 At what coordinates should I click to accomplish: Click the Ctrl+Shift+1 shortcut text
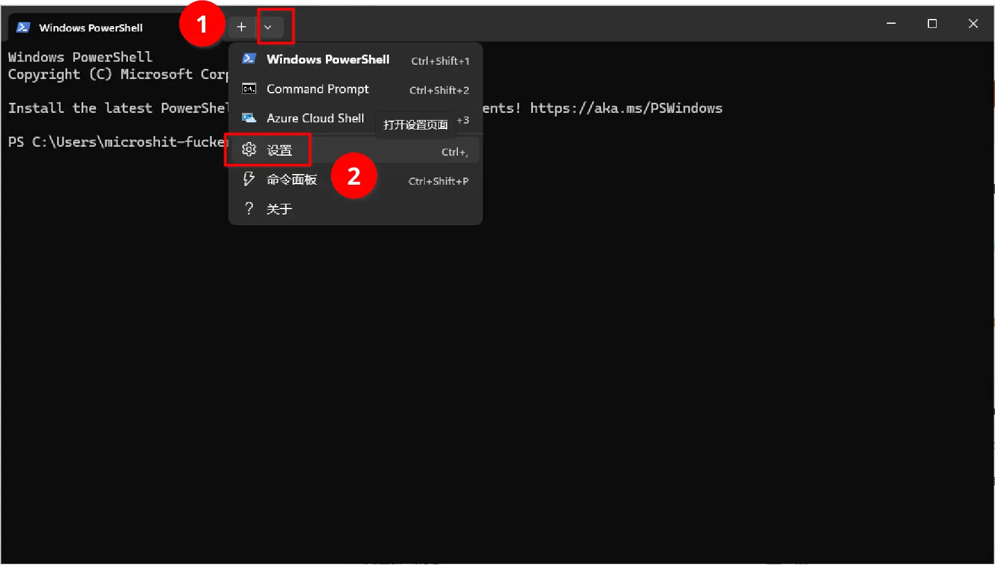(440, 61)
